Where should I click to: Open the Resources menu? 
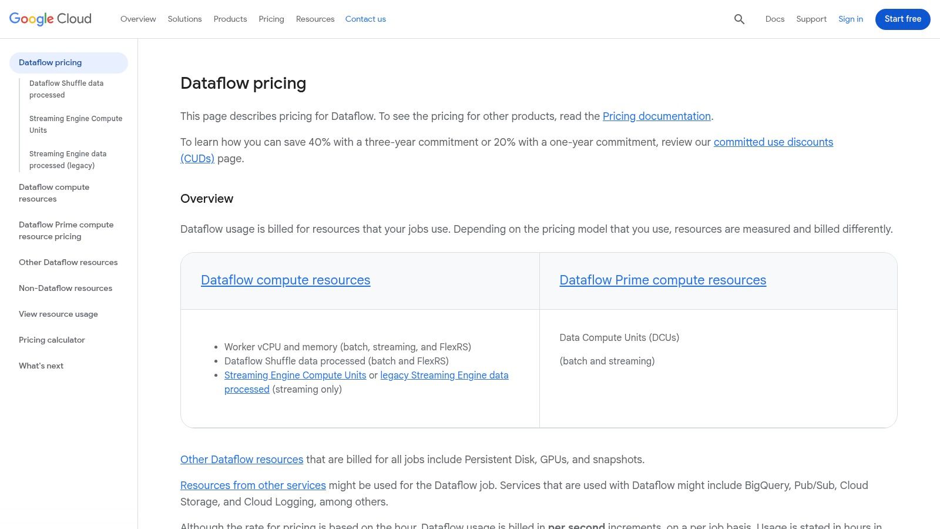click(x=315, y=19)
